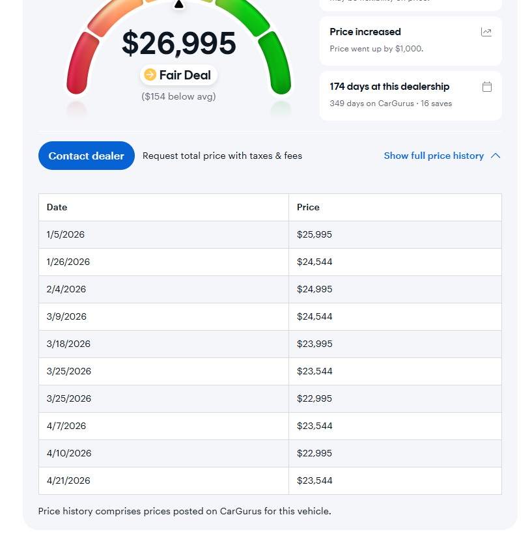
Task: Click the calendar icon beside days at dealership
Action: tap(486, 87)
